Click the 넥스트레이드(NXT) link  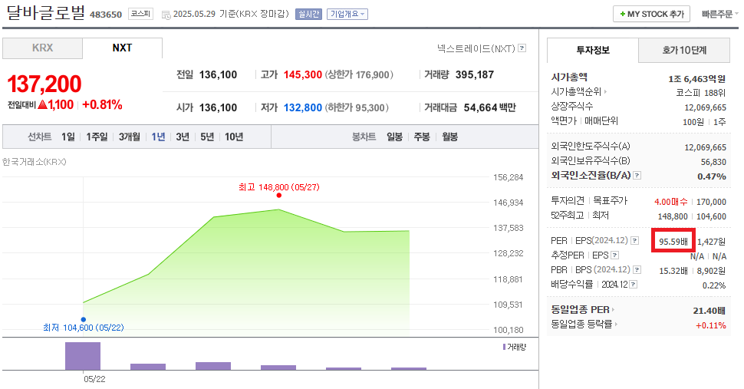[x=476, y=48]
